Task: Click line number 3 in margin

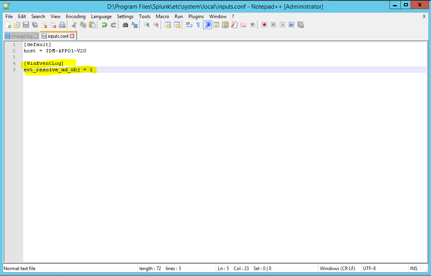Action: [x=14, y=57]
